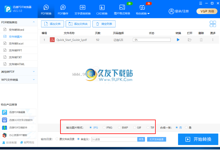Select 文件转Word in sidebar
The image size is (220, 150).
(19, 30)
